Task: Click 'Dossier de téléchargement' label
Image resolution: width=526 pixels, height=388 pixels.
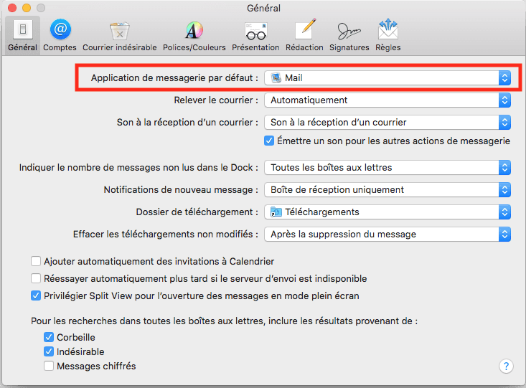Action: point(197,212)
